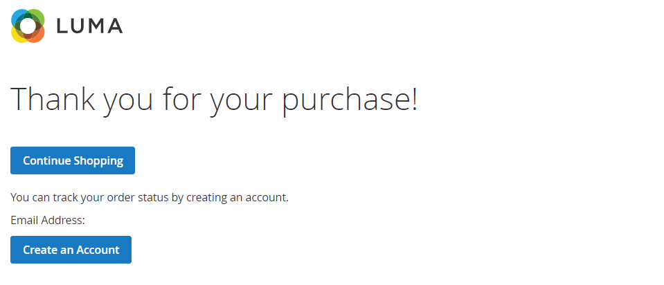
Task: Click the word Shopping on the blue button
Action: pyautogui.click(x=100, y=160)
